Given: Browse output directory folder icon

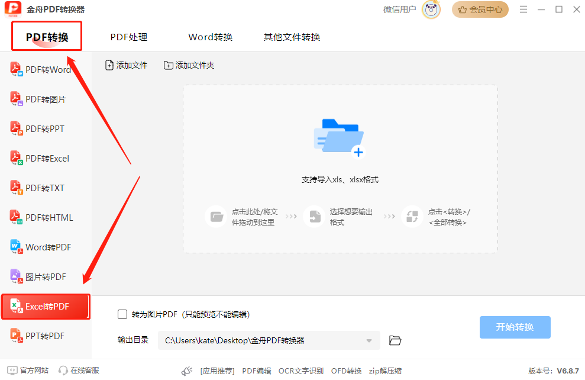Looking at the screenshot, I should coord(395,340).
